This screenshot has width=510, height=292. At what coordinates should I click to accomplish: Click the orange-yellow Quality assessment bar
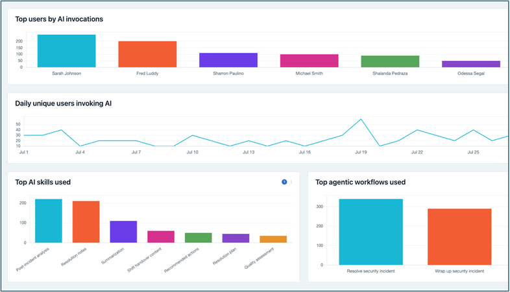point(273,239)
